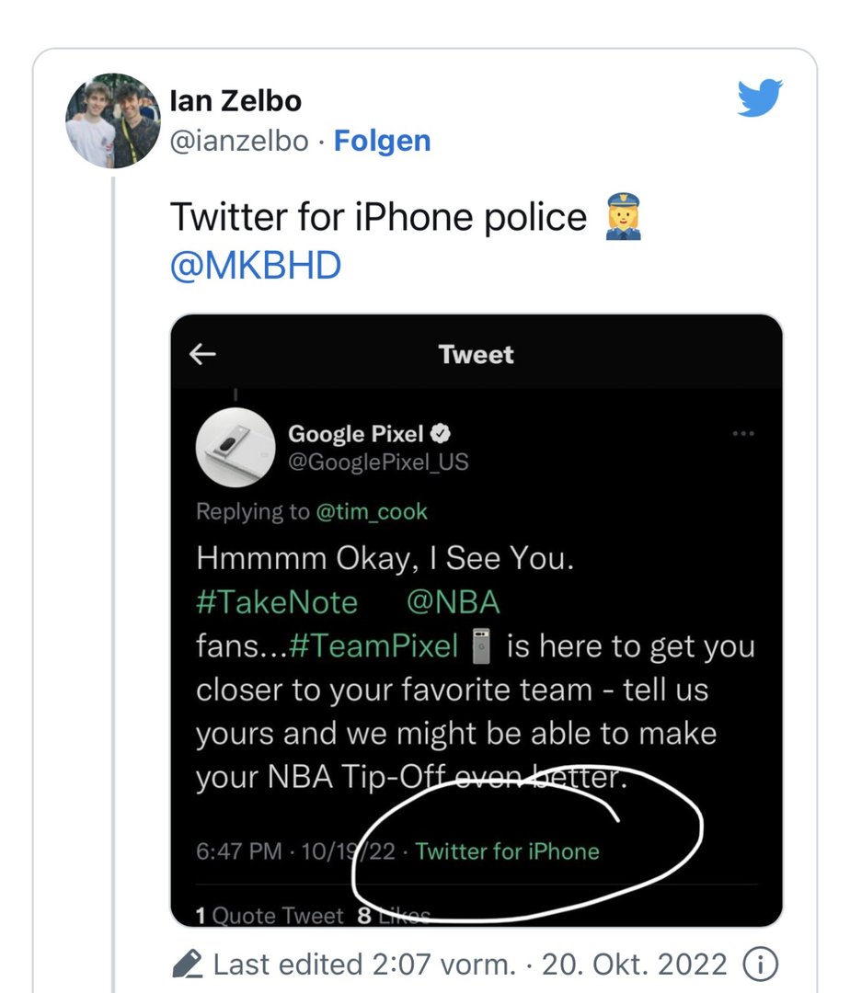Open the @MKBHD mention
Image resolution: width=850 pixels, height=993 pixels.
coord(256,266)
